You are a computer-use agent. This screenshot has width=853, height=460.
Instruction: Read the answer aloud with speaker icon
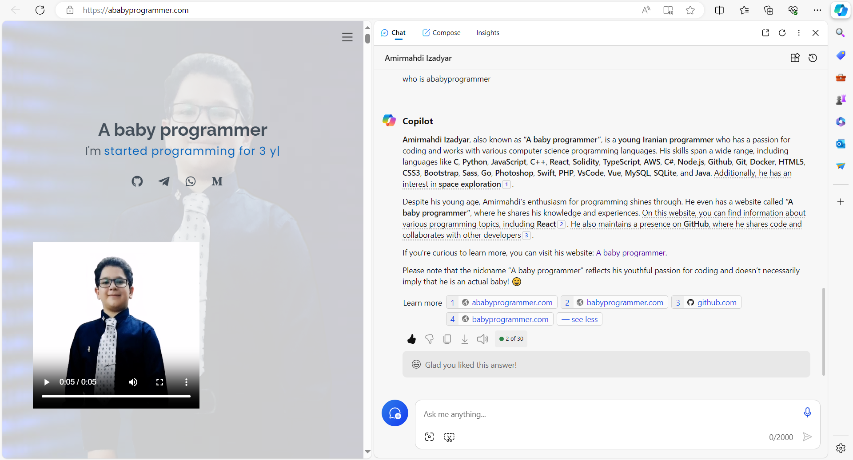(x=482, y=339)
